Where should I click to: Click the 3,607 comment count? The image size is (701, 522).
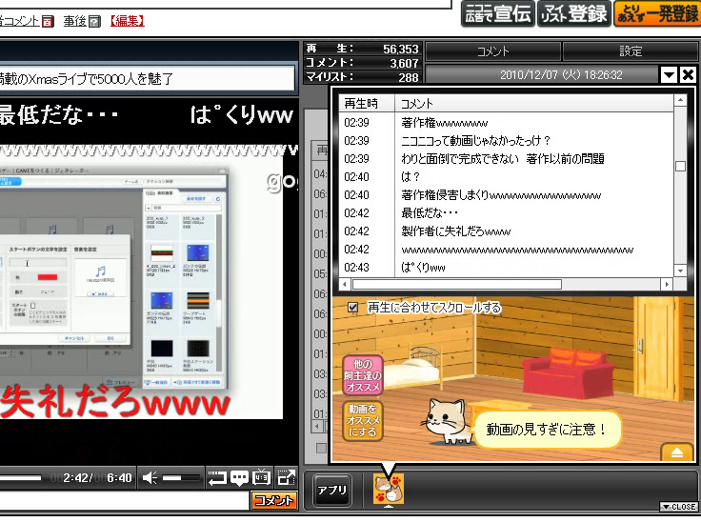point(404,63)
